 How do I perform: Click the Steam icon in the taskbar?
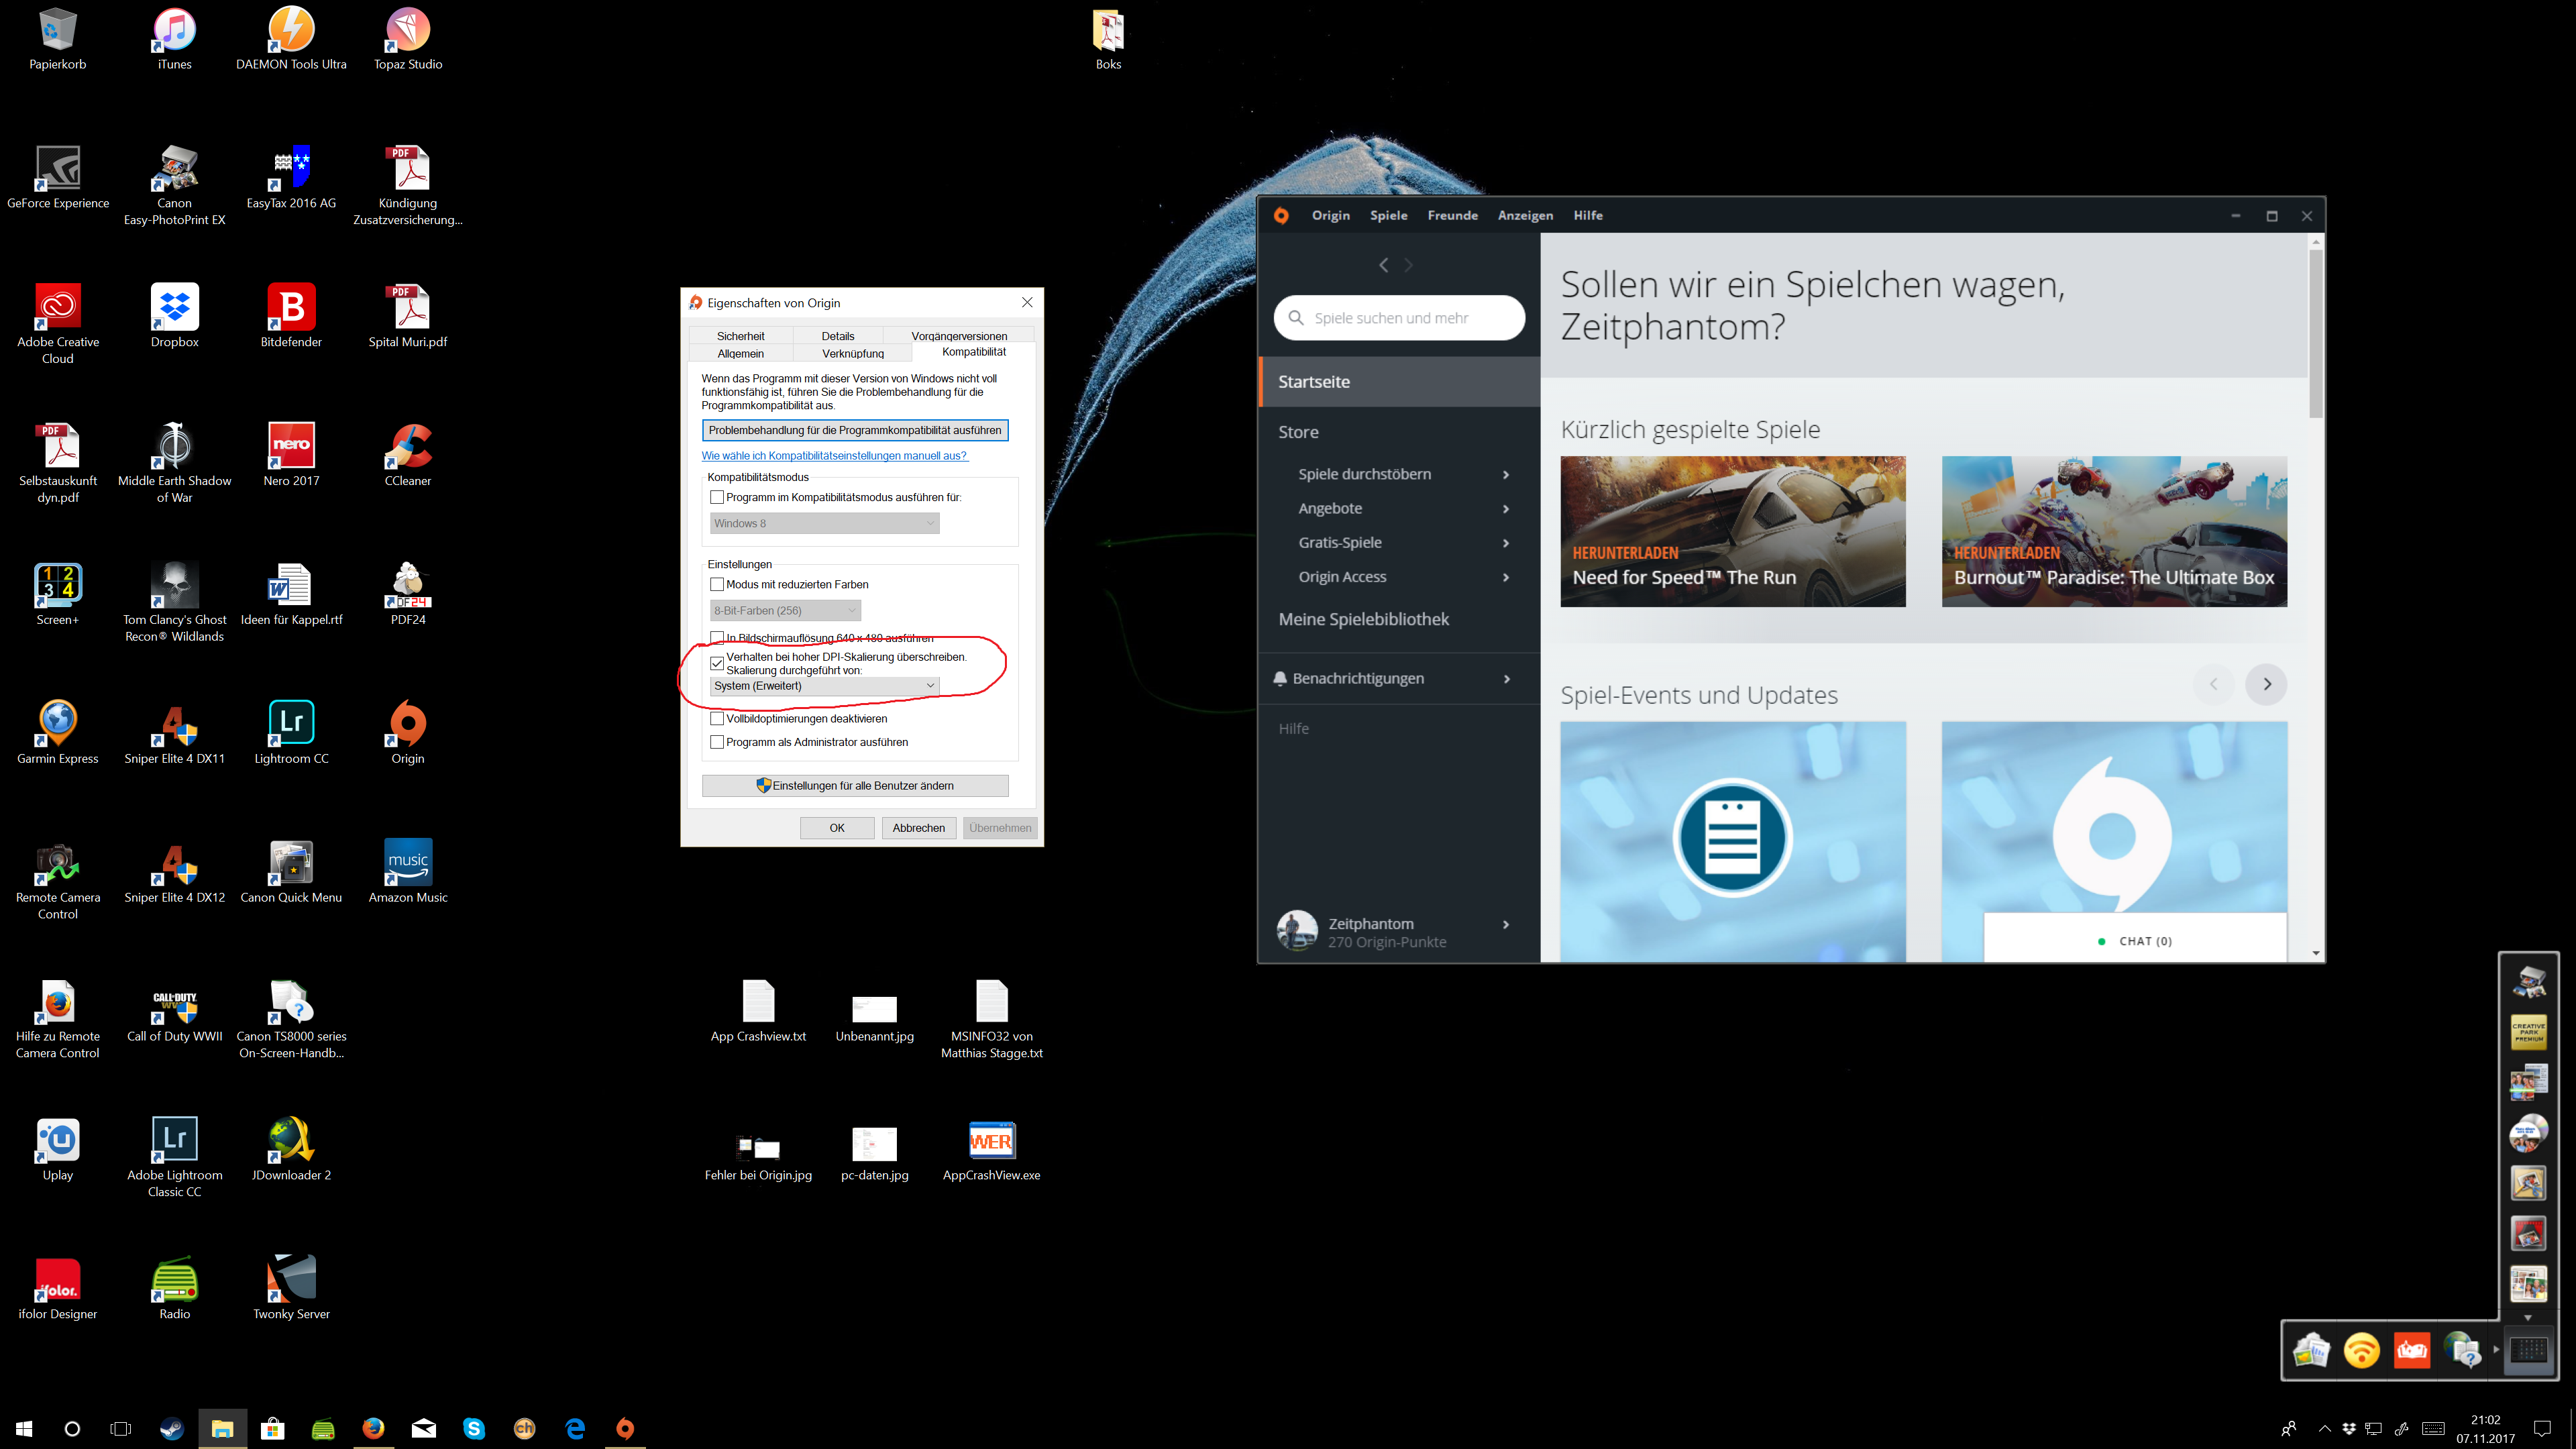172,1428
